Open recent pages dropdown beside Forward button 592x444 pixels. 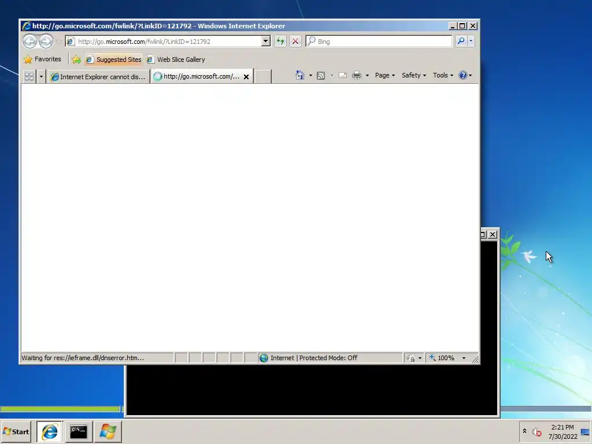[58, 42]
